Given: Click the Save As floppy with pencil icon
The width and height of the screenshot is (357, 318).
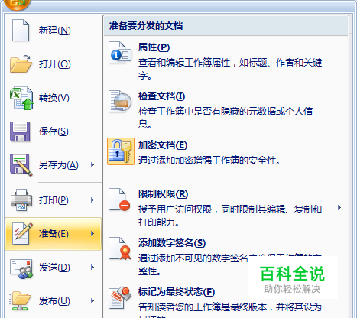Looking at the screenshot, I should coord(21,165).
